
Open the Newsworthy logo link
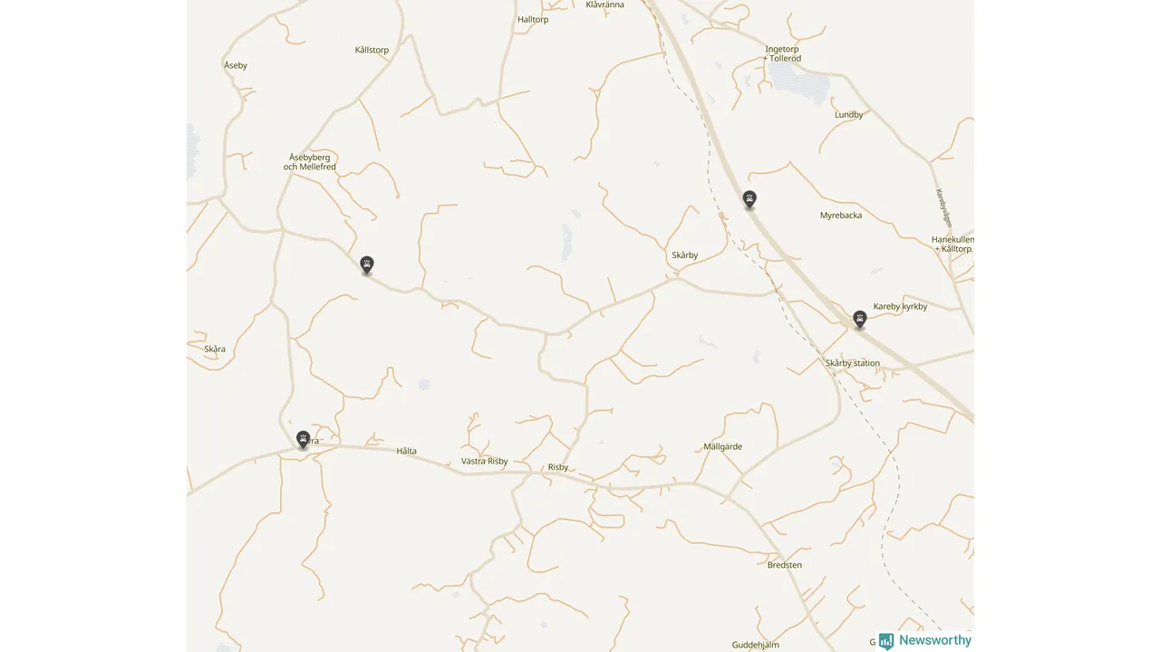(925, 641)
